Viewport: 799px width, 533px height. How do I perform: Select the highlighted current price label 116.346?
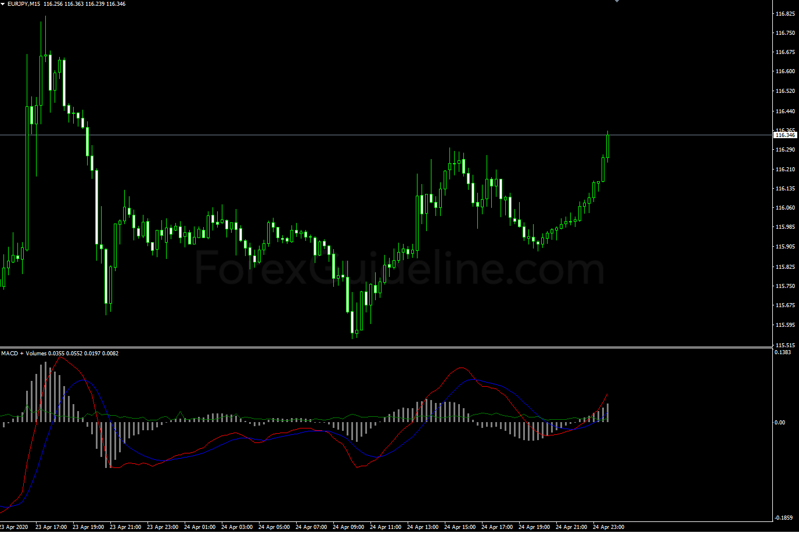click(x=785, y=135)
